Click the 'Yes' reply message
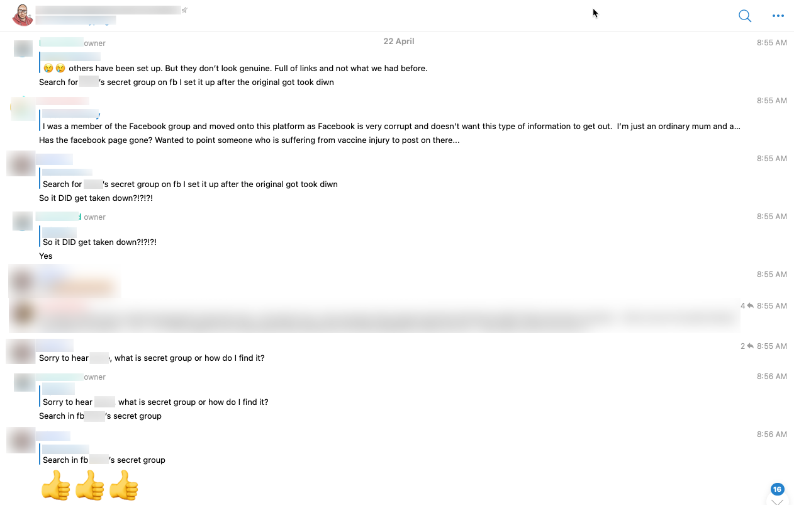Screen dimensions: 794x505 click(46, 256)
